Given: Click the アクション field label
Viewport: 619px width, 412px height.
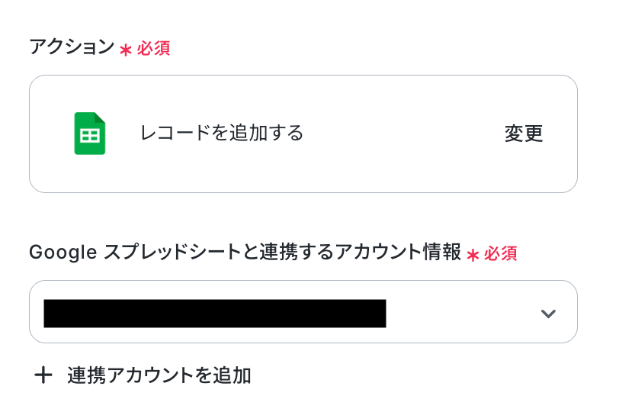Looking at the screenshot, I should (x=72, y=47).
